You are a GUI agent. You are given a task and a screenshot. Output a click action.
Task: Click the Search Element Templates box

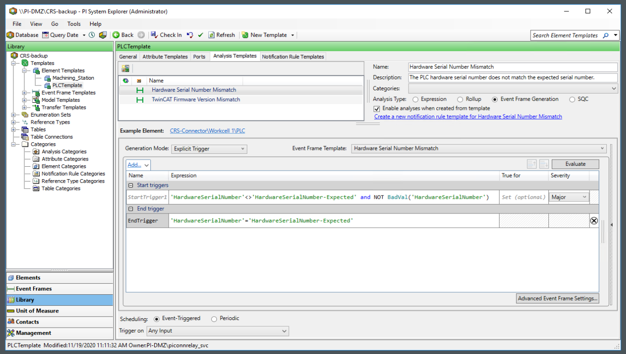(566, 35)
